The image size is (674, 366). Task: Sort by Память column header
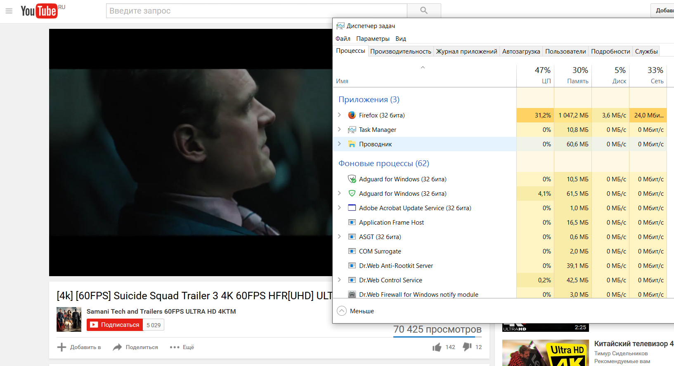pyautogui.click(x=573, y=75)
